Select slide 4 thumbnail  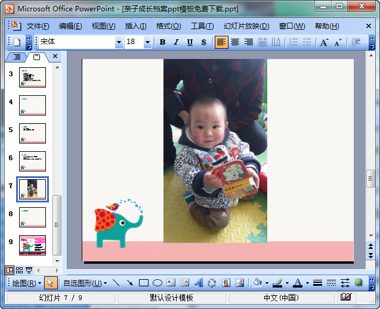coord(32,105)
